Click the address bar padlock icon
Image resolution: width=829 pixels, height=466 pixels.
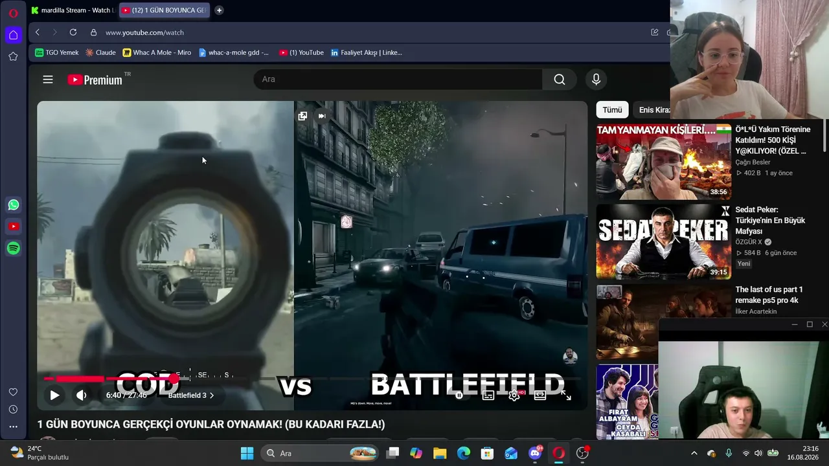pyautogui.click(x=93, y=32)
